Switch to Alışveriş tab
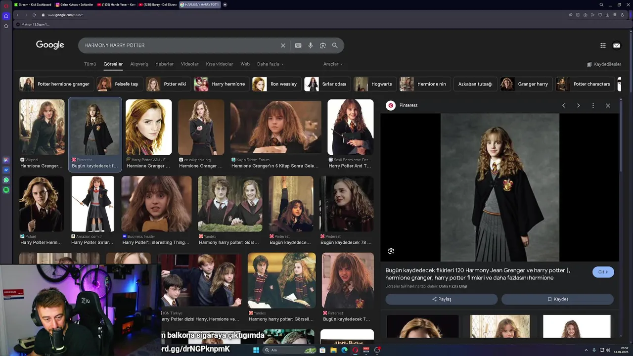 coord(139,64)
